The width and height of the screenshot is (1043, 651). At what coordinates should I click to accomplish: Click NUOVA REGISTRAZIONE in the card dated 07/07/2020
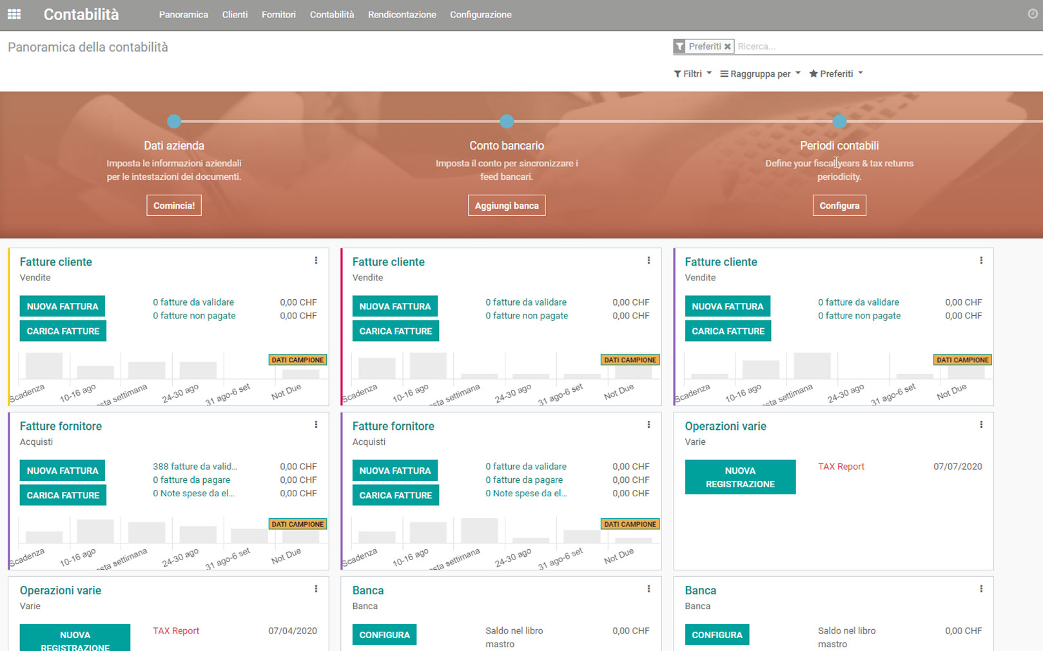[740, 477]
